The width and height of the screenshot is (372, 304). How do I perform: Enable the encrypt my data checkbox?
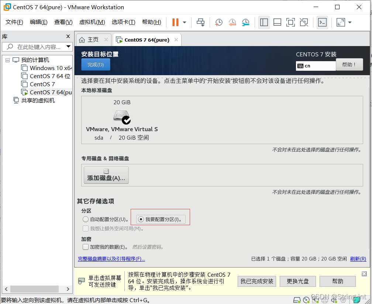pos(86,247)
